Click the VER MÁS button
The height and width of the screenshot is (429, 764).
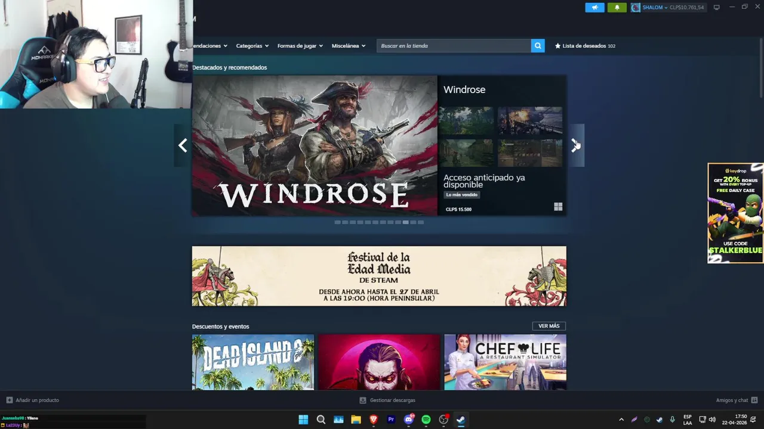point(549,326)
